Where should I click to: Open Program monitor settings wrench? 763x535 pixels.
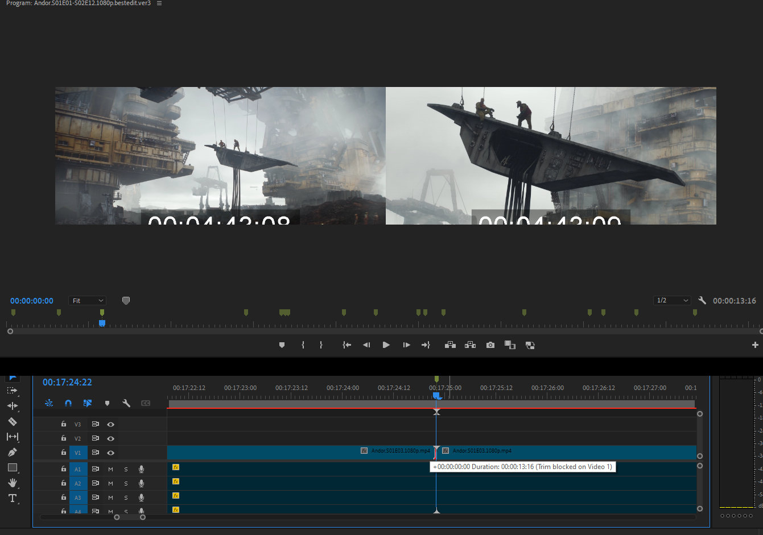tap(702, 300)
